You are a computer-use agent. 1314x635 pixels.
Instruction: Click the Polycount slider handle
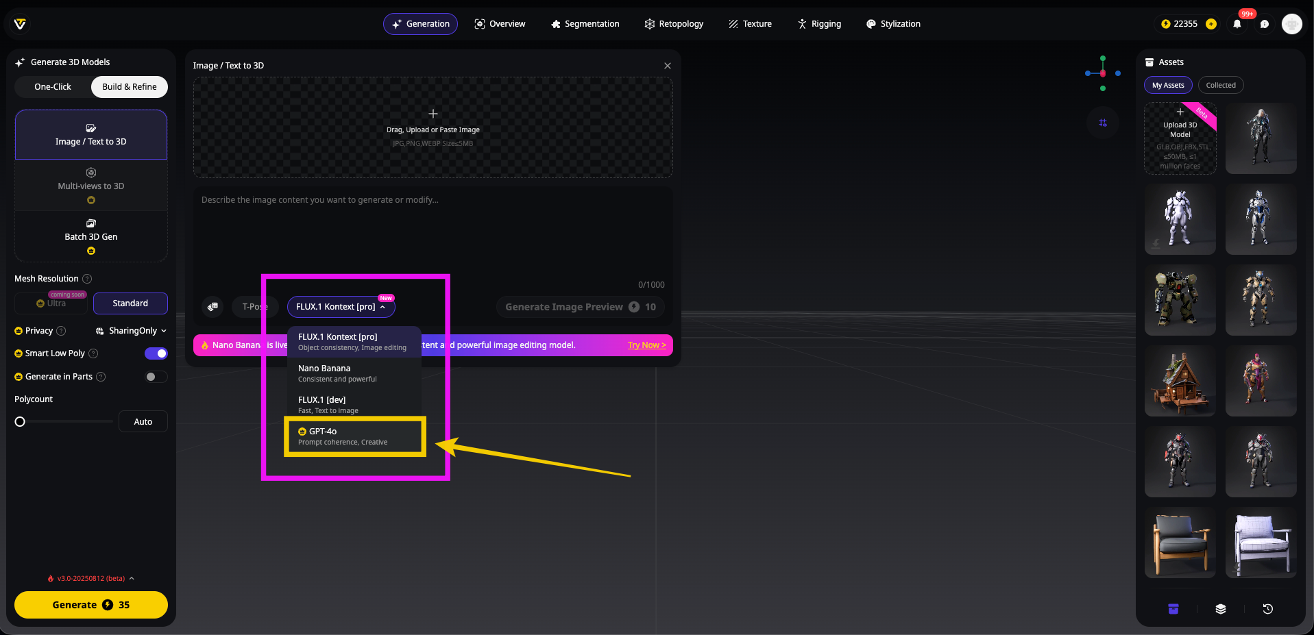[x=20, y=422]
